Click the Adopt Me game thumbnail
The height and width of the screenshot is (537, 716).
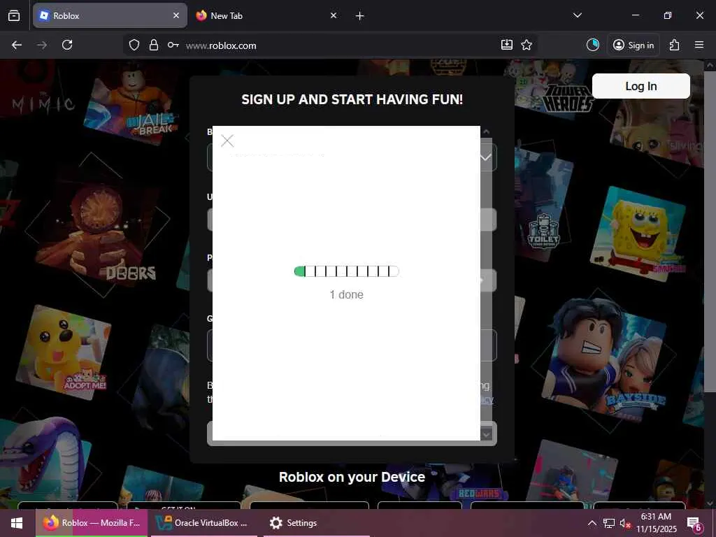pyautogui.click(x=64, y=352)
